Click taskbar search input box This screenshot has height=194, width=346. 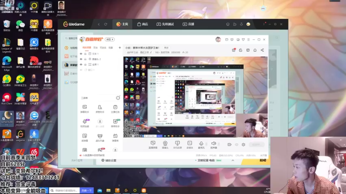pyautogui.click(x=64, y=191)
